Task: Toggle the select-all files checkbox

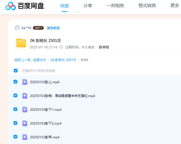Action: click(x=16, y=71)
